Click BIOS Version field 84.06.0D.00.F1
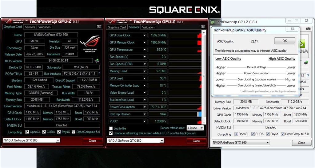The width and height of the screenshot is (315, 168). [58, 61]
